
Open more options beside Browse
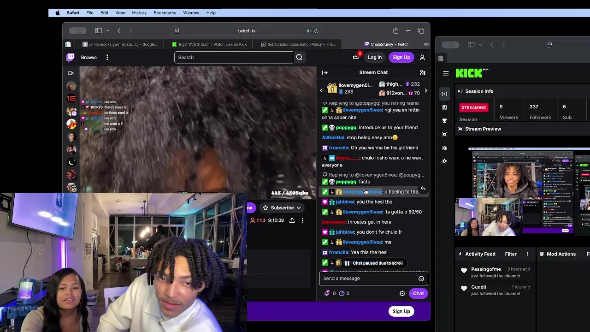[107, 57]
